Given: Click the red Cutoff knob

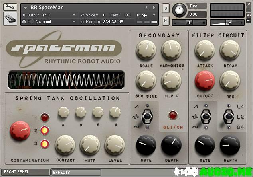Looking at the screenshot, I should [x=205, y=80].
